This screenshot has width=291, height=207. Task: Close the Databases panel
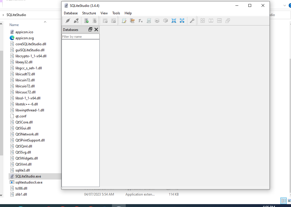(x=96, y=29)
